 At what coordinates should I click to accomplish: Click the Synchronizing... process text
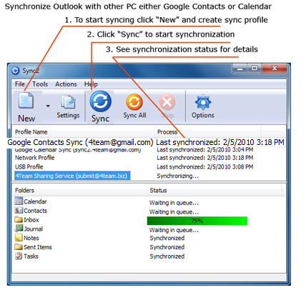pyautogui.click(x=177, y=176)
